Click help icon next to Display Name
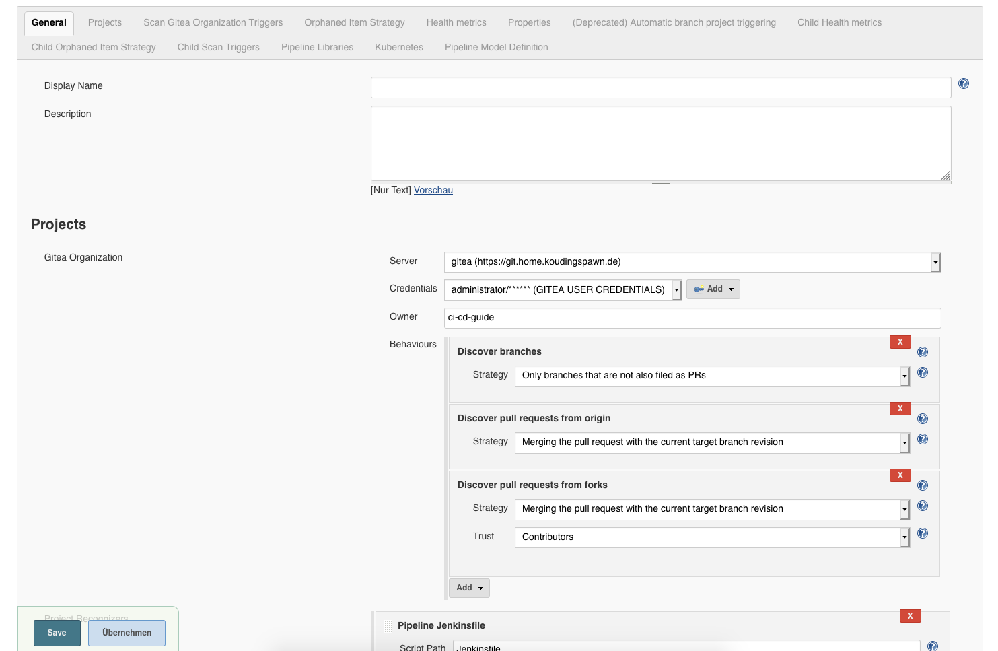The image size is (998, 651). (x=963, y=84)
